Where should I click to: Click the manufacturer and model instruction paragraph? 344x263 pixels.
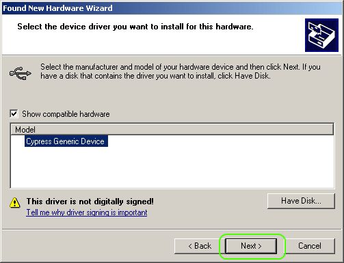coord(181,71)
